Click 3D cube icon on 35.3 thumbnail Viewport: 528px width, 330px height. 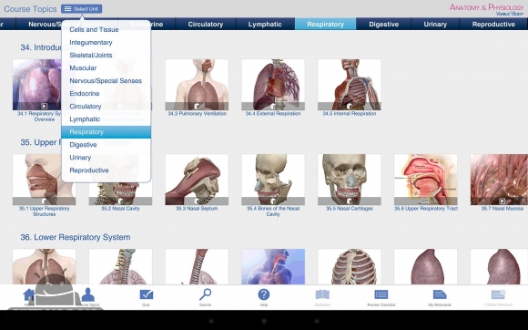197,201
